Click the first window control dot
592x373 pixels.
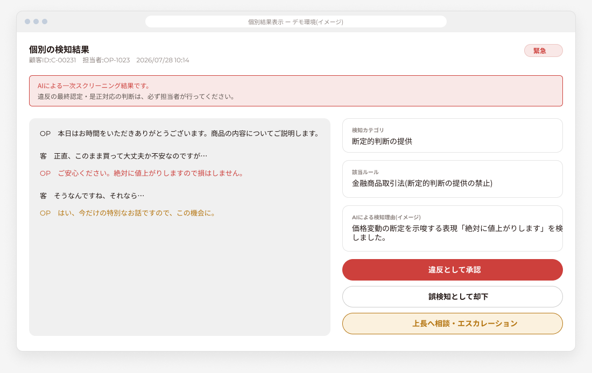pos(27,21)
